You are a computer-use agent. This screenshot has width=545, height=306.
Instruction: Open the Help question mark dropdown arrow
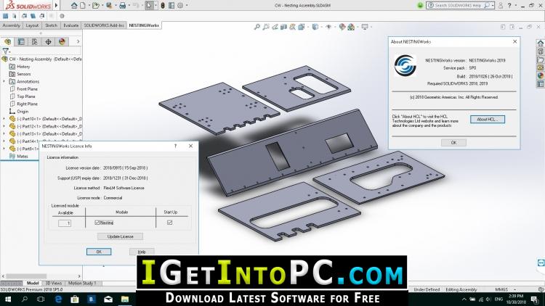coord(515,6)
